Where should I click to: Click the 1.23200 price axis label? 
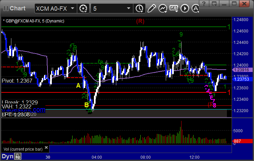(241, 110)
